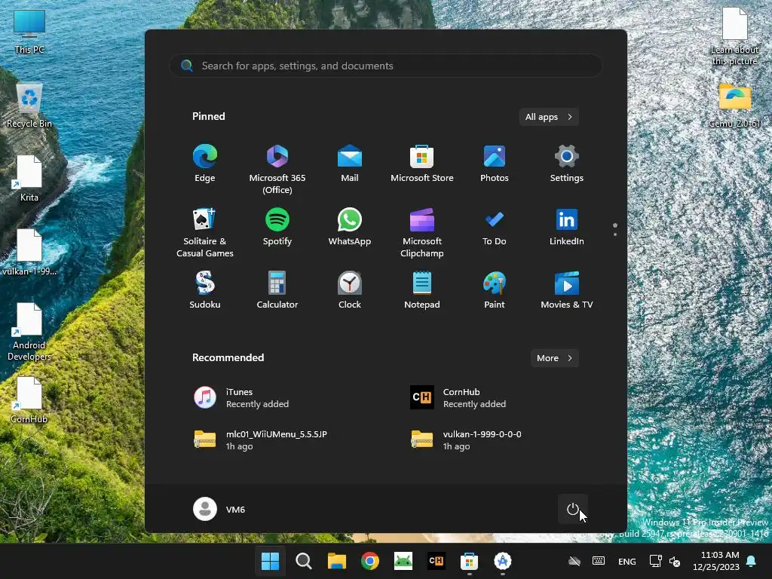Open vulkan-1-999-0-0-0 recommended file
This screenshot has height=579, width=772.
pyautogui.click(x=466, y=440)
